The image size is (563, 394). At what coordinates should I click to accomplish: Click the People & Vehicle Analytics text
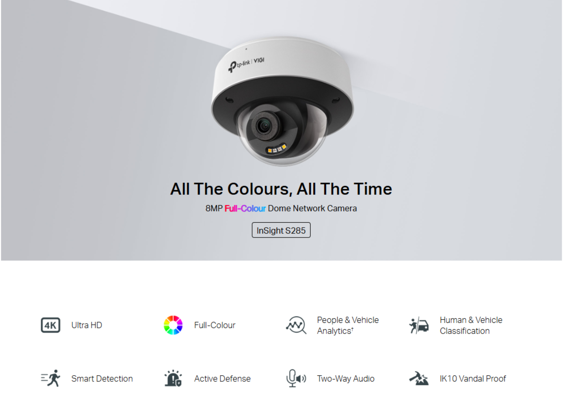348,325
